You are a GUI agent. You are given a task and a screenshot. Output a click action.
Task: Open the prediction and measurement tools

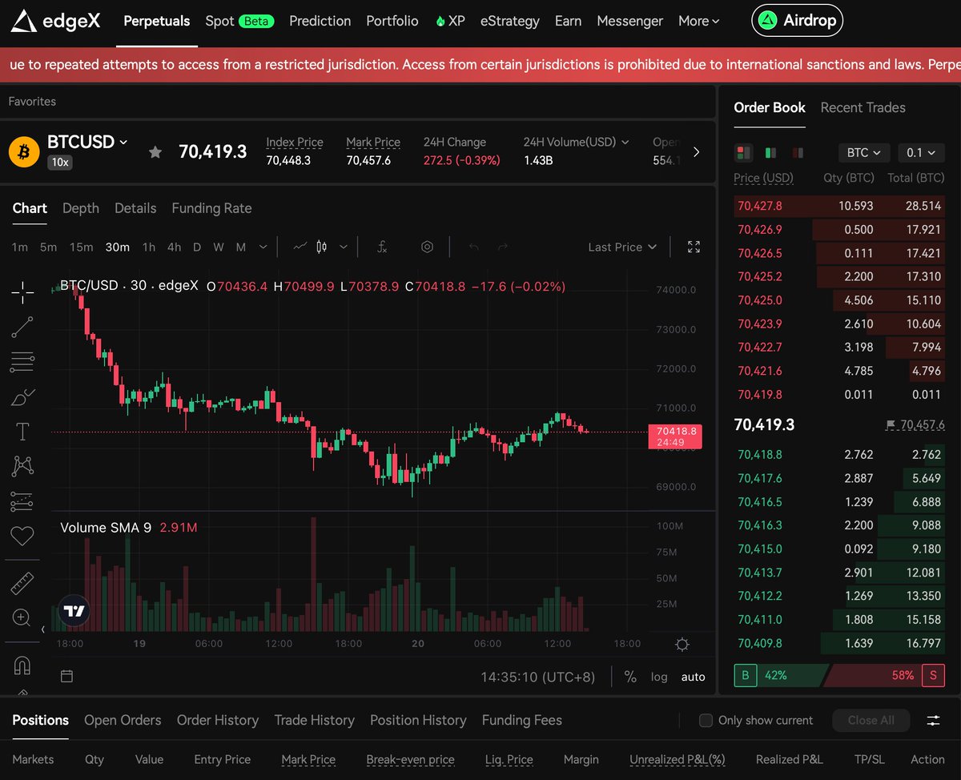point(22,501)
